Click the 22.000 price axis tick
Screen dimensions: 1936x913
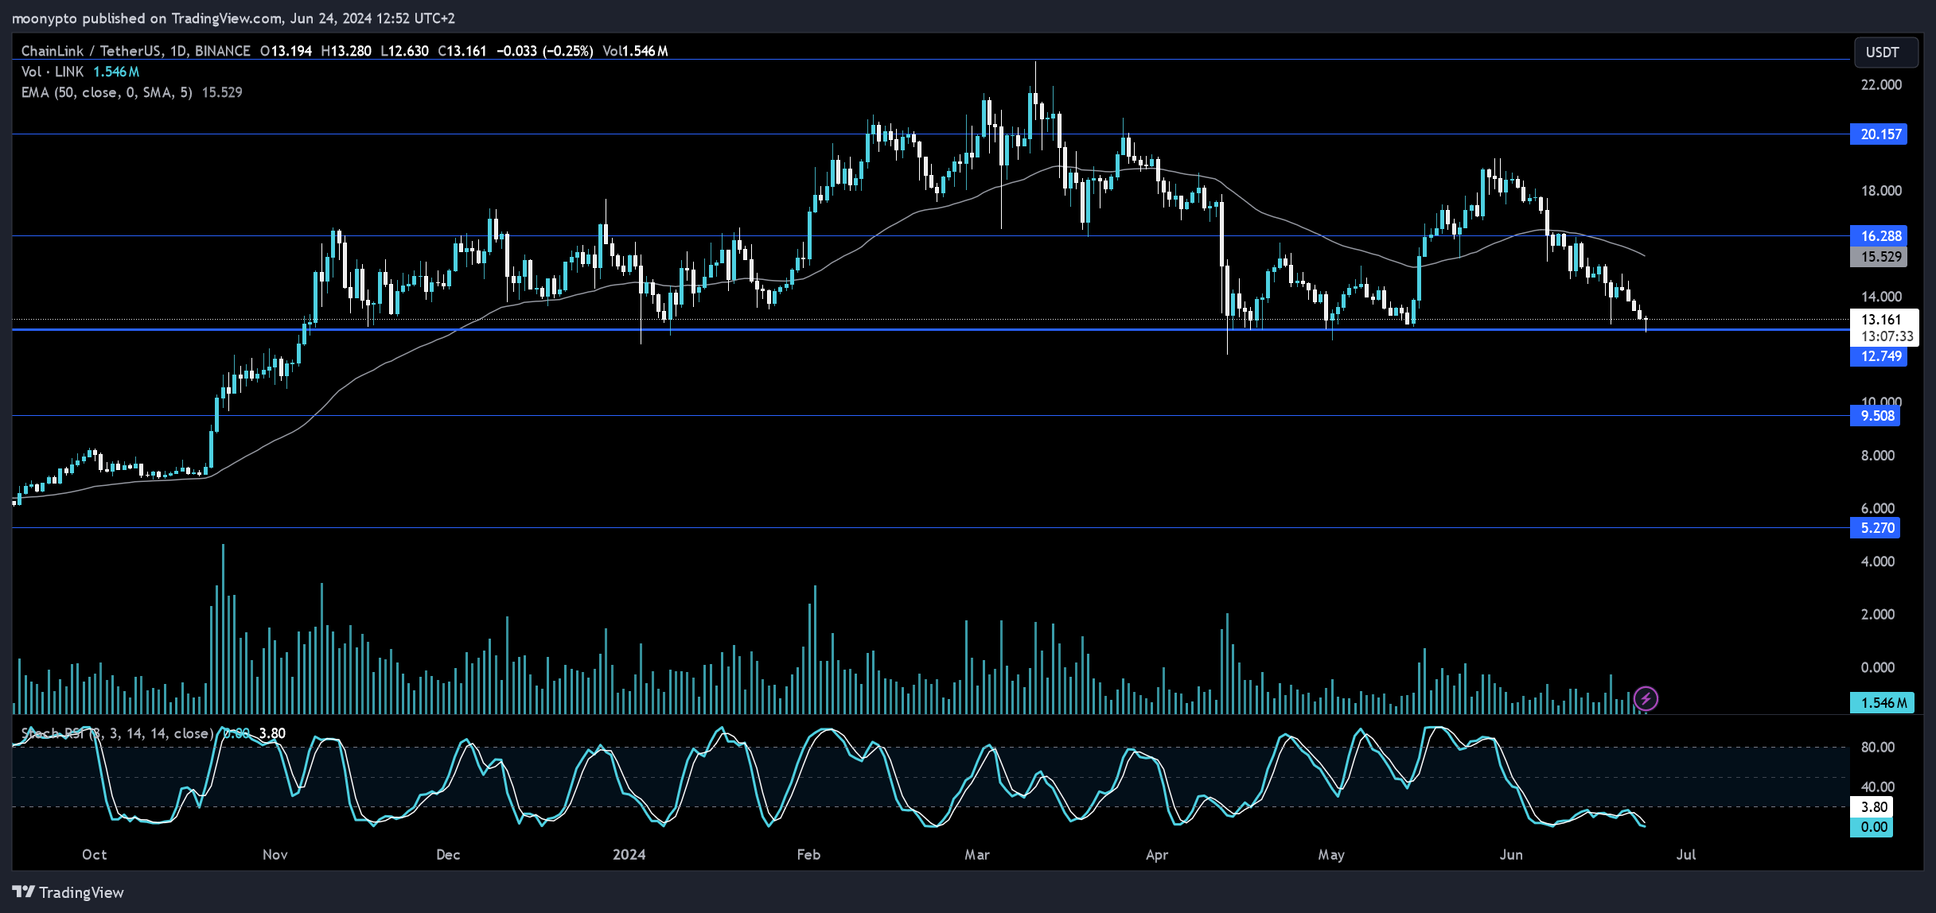coord(1881,85)
